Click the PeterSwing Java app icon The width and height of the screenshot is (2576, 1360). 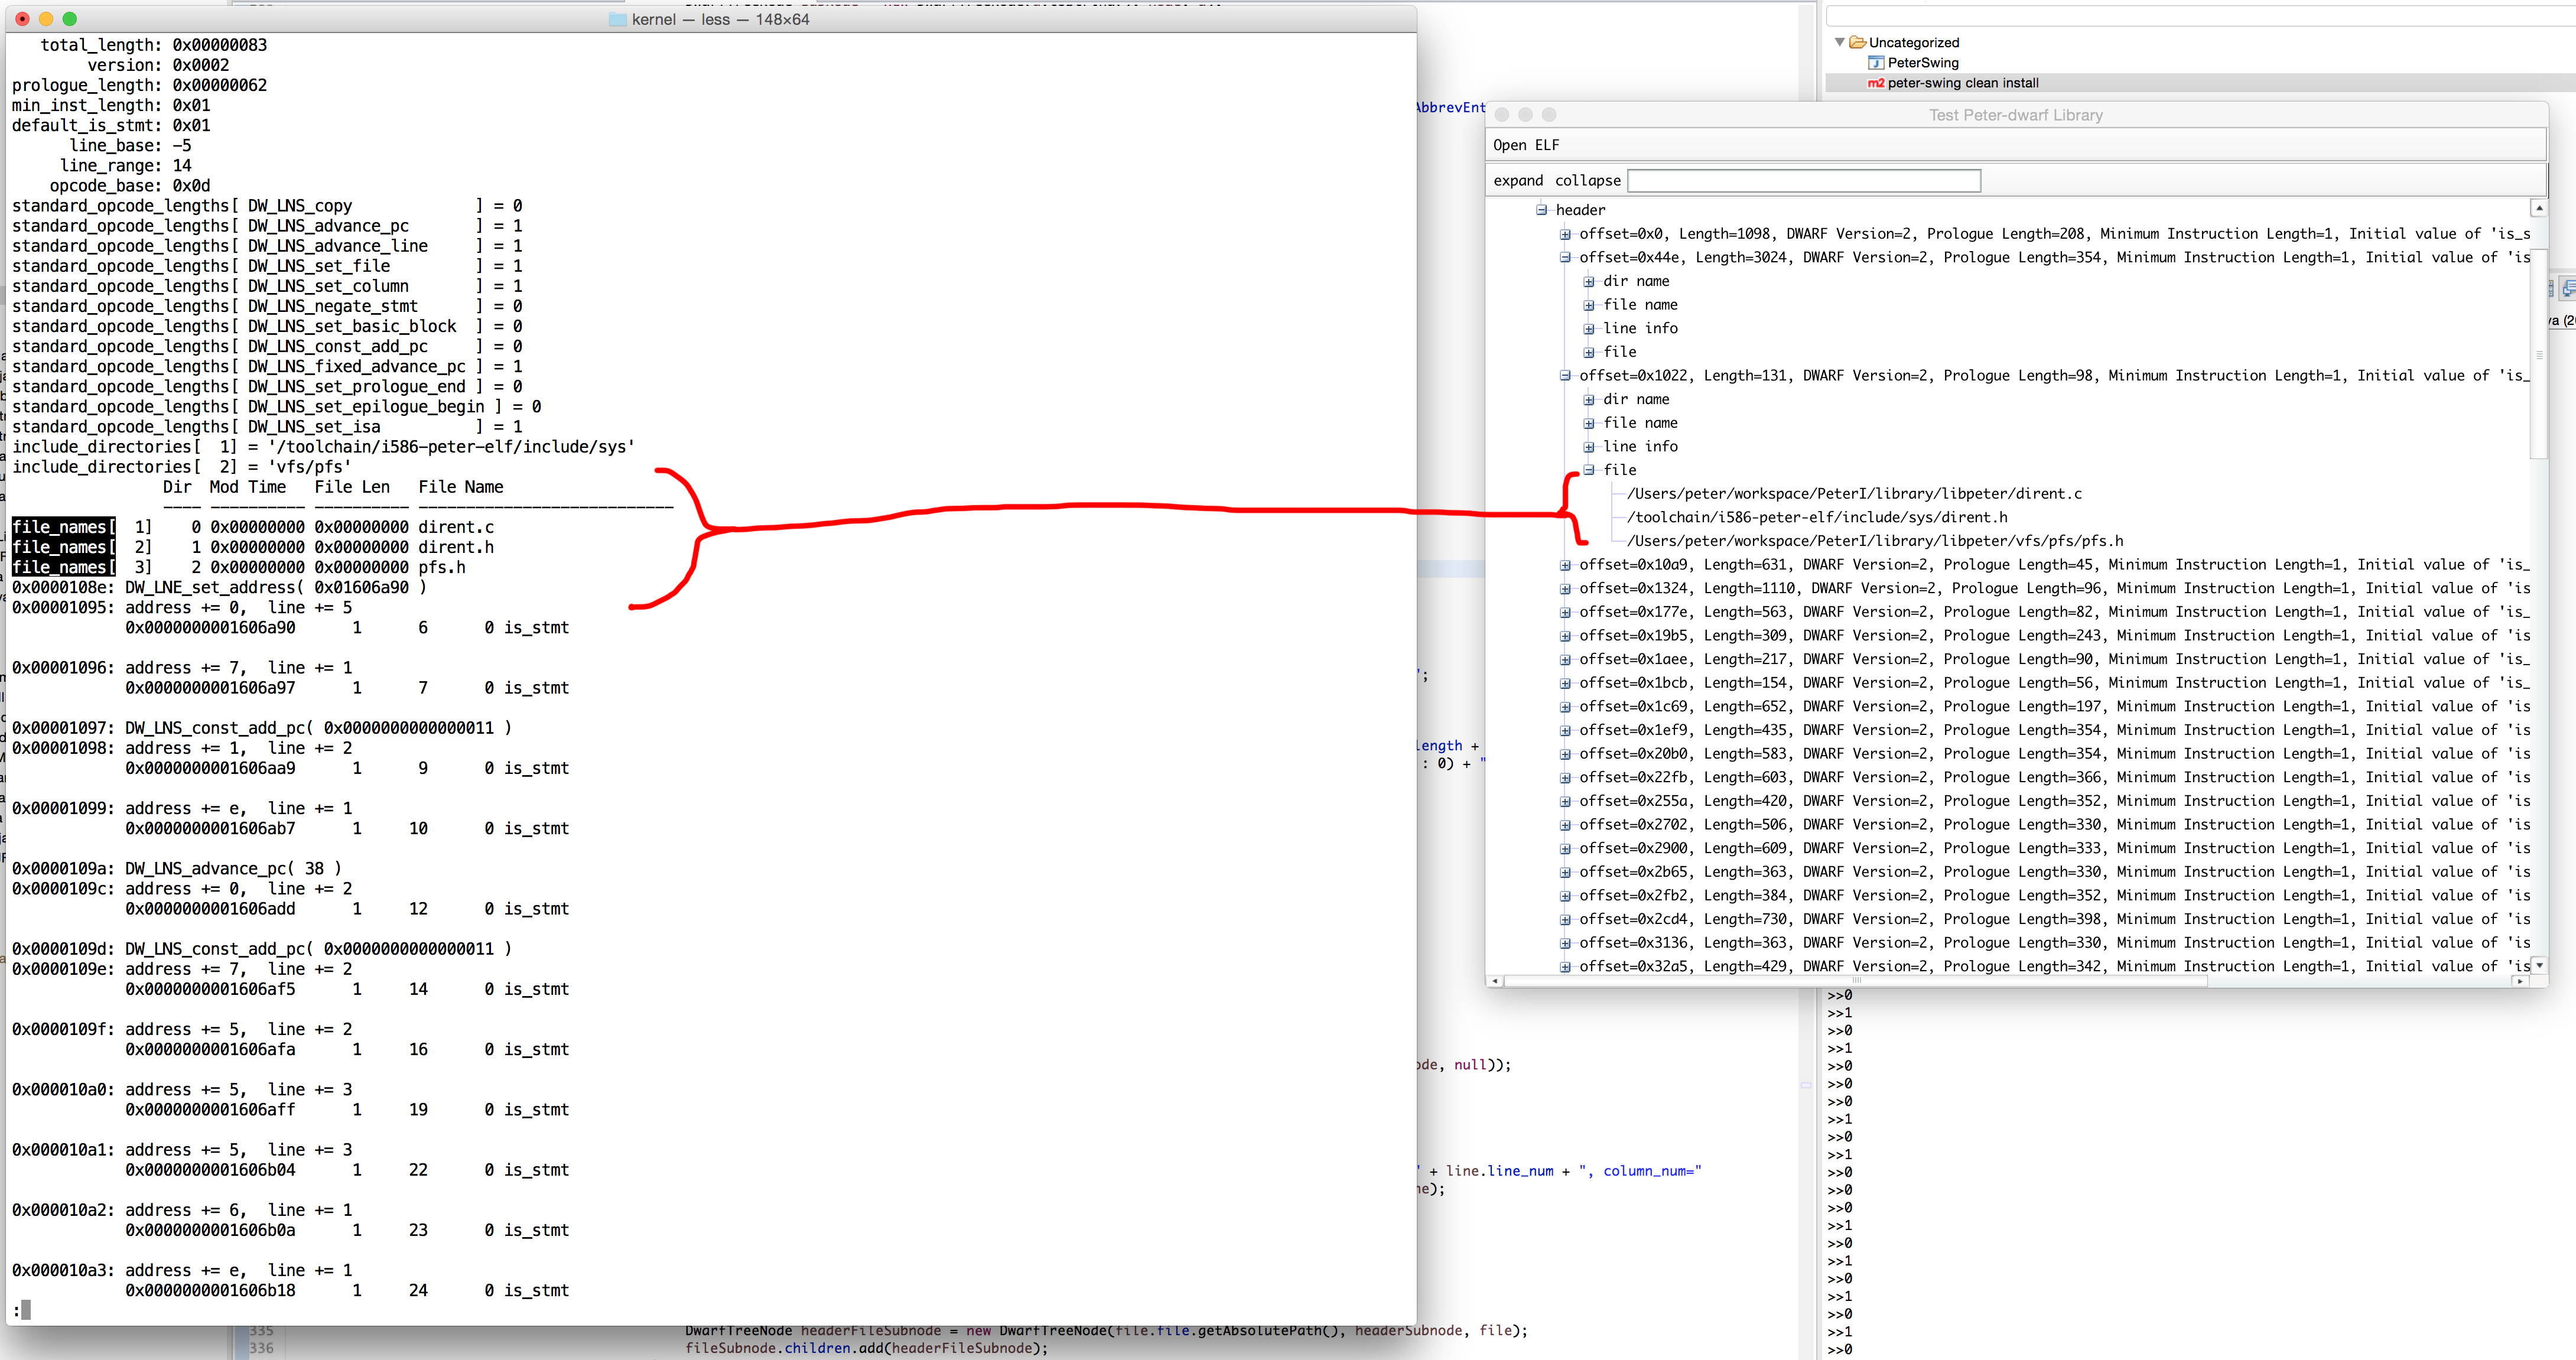coord(1876,62)
